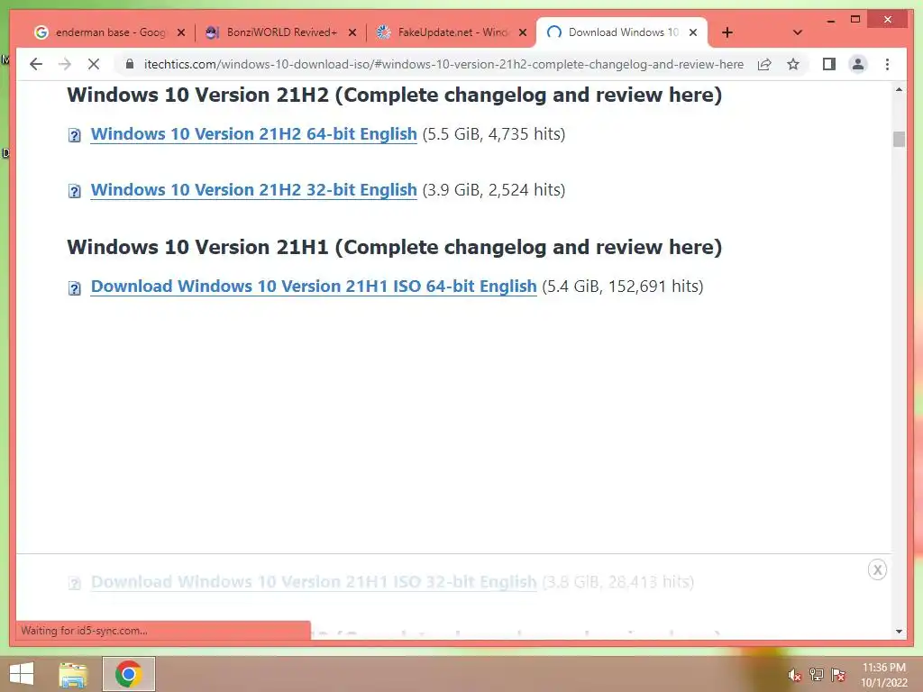
Task: Click the "(5.4 GiB, 152,691 hits)" text
Action: (623, 287)
